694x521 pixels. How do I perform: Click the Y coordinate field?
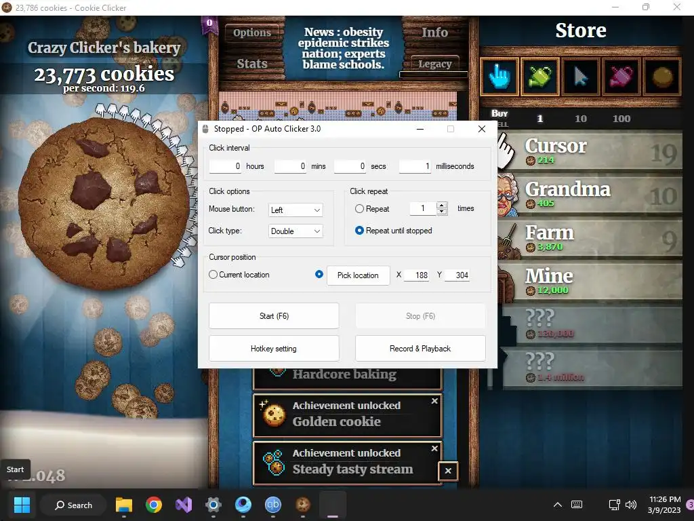point(457,275)
